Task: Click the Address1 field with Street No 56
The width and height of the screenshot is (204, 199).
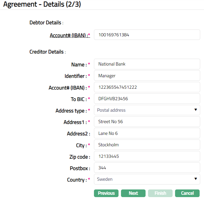Action: 147,122
